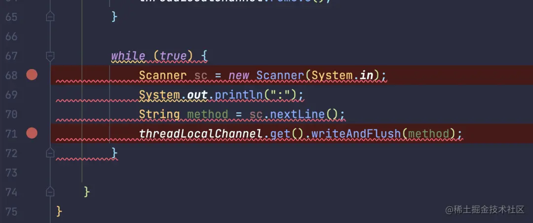Click line number 66 in the gutter
This screenshot has height=223, width=533.
click(11, 36)
